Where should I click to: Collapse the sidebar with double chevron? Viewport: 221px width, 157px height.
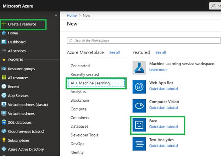click(x=56, y=15)
